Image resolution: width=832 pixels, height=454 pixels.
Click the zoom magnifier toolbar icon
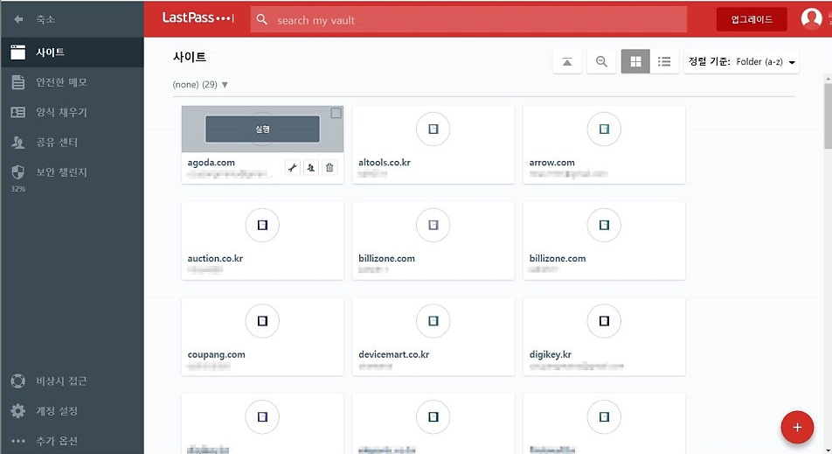pyautogui.click(x=601, y=61)
